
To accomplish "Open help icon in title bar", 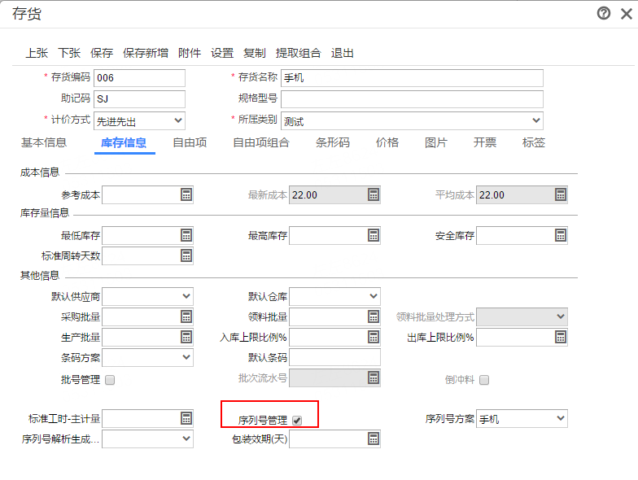I will point(604,13).
